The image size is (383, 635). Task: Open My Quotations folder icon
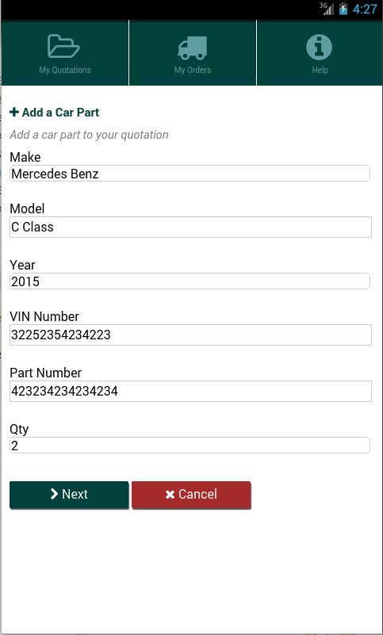click(x=63, y=47)
